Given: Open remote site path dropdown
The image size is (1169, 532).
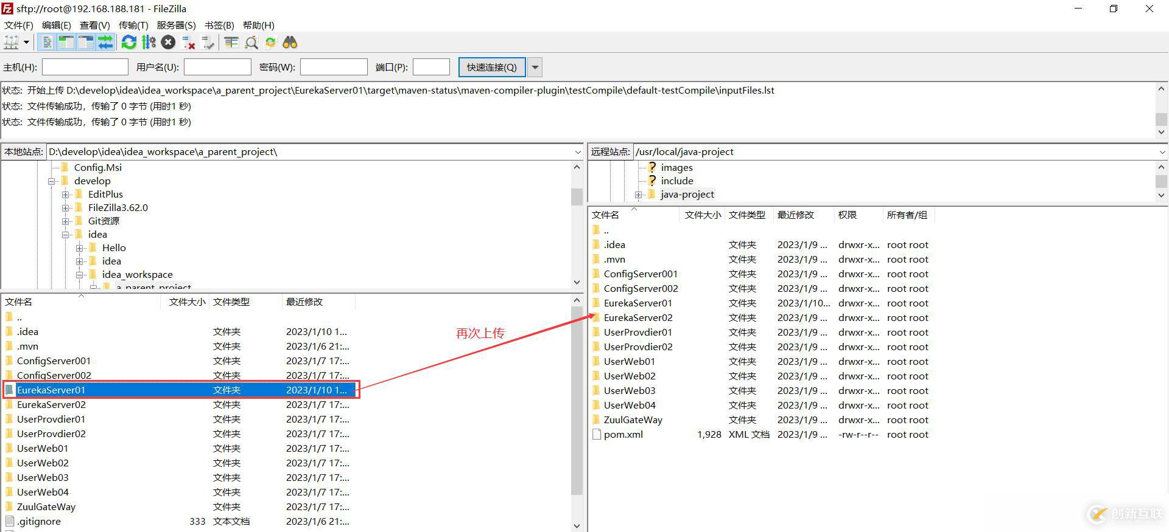Looking at the screenshot, I should pos(1162,152).
